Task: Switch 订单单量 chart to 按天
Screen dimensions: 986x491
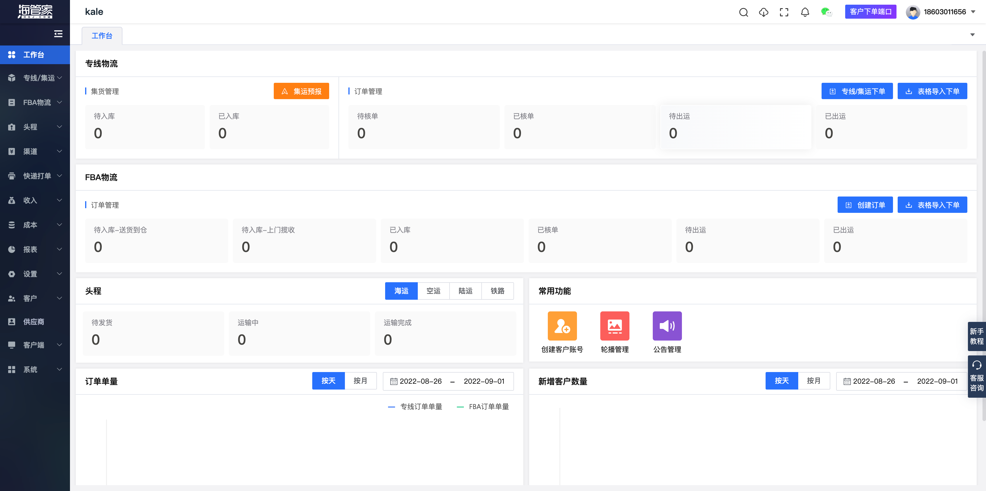Action: (x=328, y=381)
